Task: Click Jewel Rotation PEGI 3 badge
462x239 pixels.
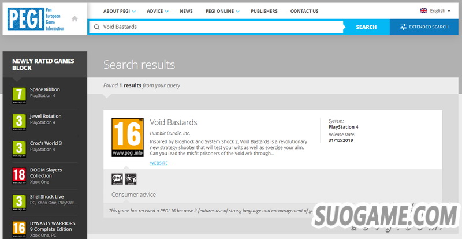Action: (19, 122)
